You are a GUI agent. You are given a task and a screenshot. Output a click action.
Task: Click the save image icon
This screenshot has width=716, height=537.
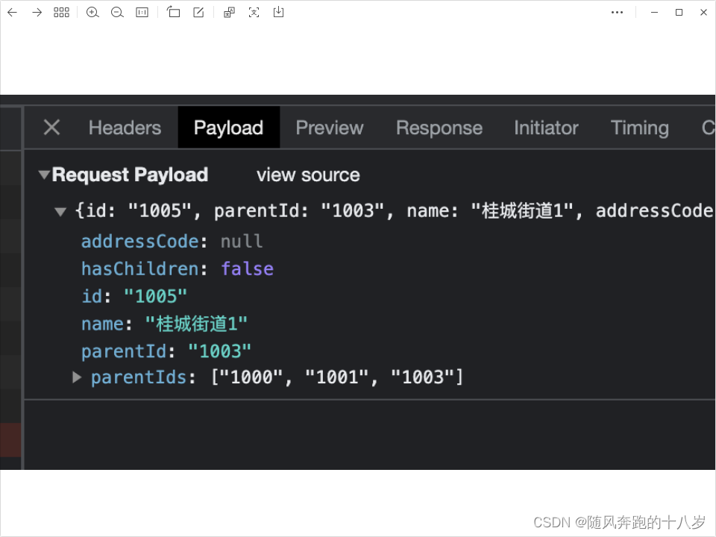278,12
